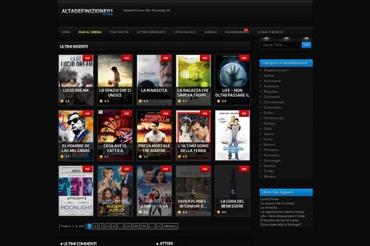Select the Fantasy category
The image size is (370, 246).
[x=269, y=124]
